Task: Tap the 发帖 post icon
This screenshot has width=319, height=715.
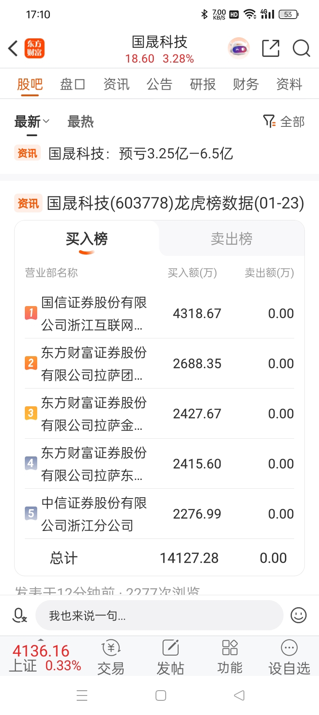Action: point(170,657)
